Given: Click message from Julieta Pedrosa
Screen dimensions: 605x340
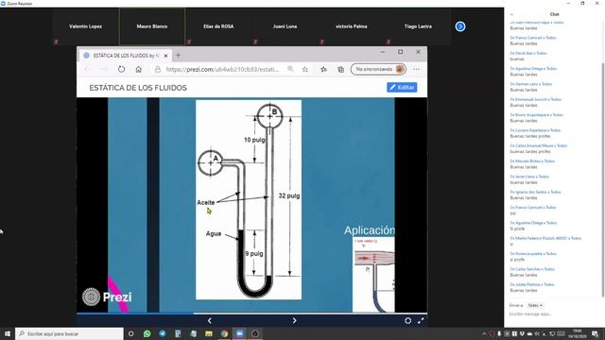Looking at the screenshot, I should [x=524, y=290].
